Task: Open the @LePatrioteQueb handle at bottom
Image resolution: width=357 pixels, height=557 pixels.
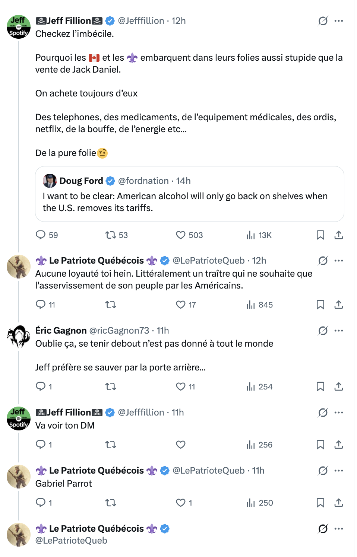Action: [71, 541]
